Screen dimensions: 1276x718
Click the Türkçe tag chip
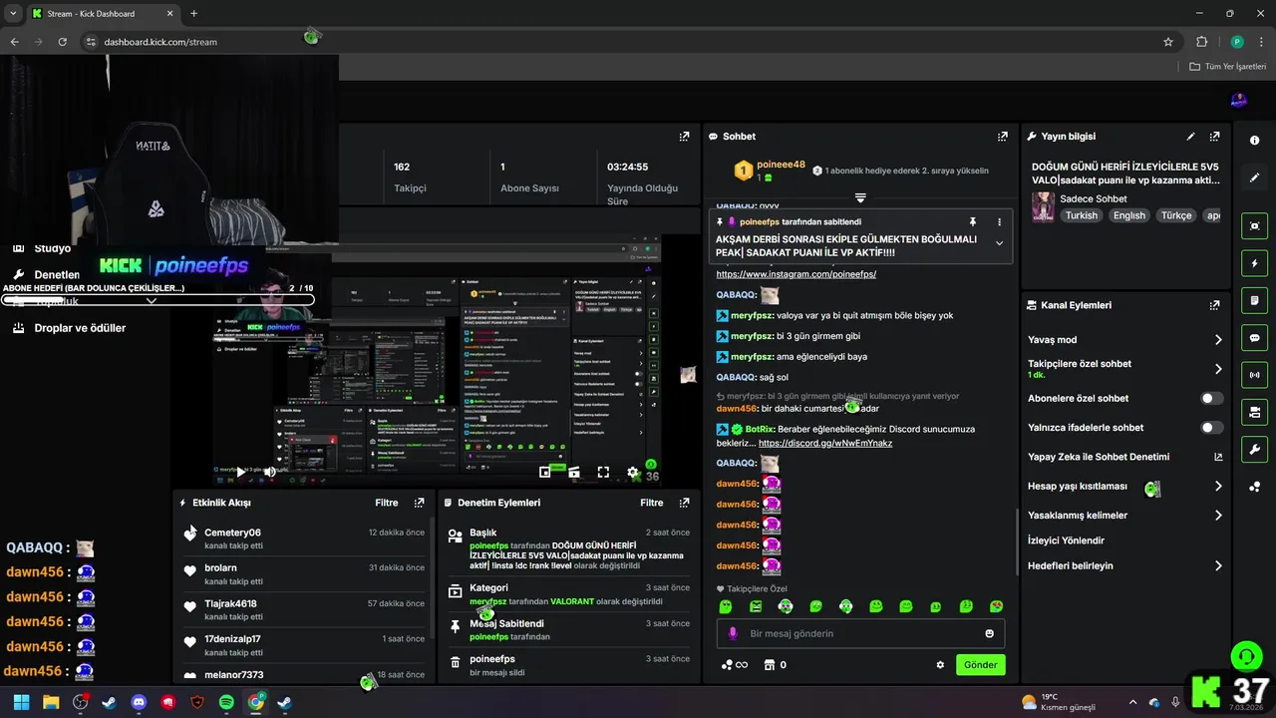(1176, 215)
